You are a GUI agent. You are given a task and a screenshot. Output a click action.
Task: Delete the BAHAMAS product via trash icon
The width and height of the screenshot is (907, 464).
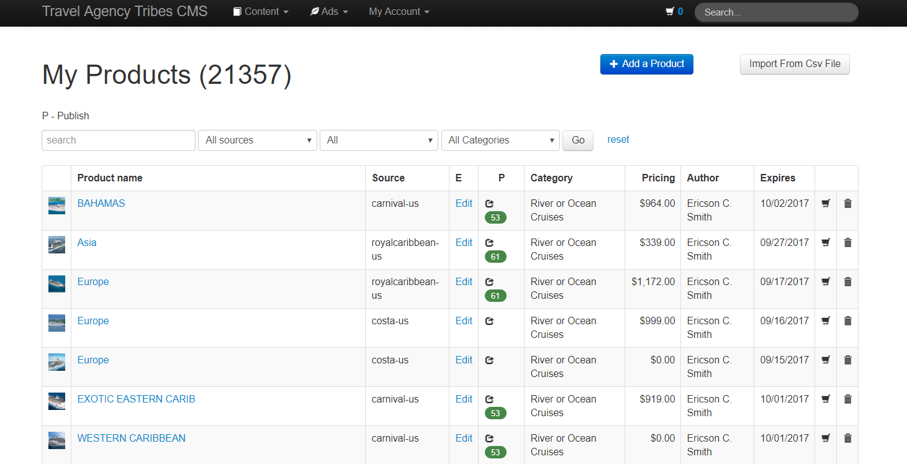(847, 203)
